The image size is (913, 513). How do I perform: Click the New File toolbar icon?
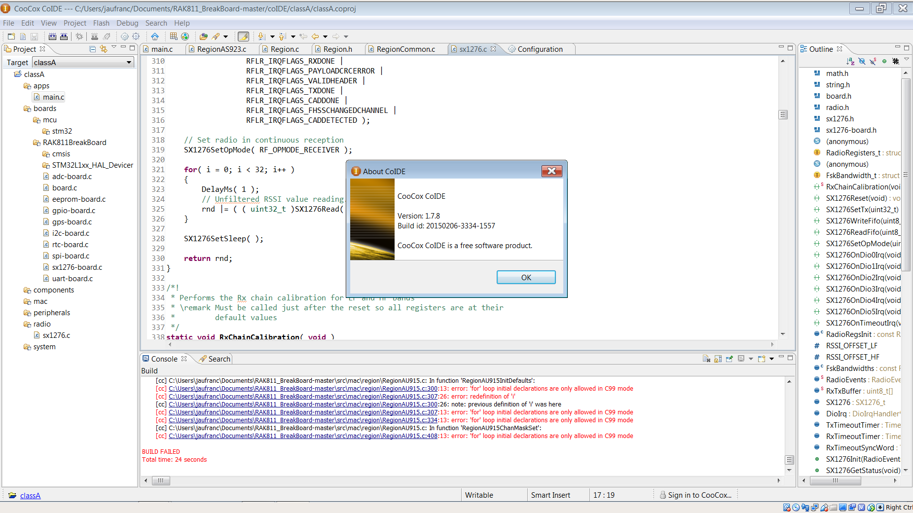[23, 37]
